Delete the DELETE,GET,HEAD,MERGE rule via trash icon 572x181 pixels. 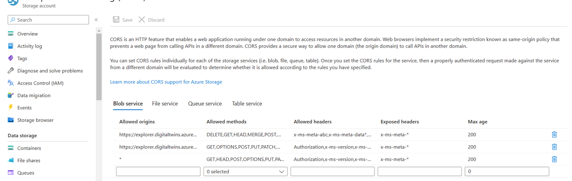(x=554, y=134)
